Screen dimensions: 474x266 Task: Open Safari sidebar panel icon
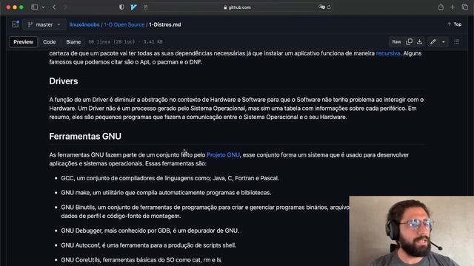point(35,7)
